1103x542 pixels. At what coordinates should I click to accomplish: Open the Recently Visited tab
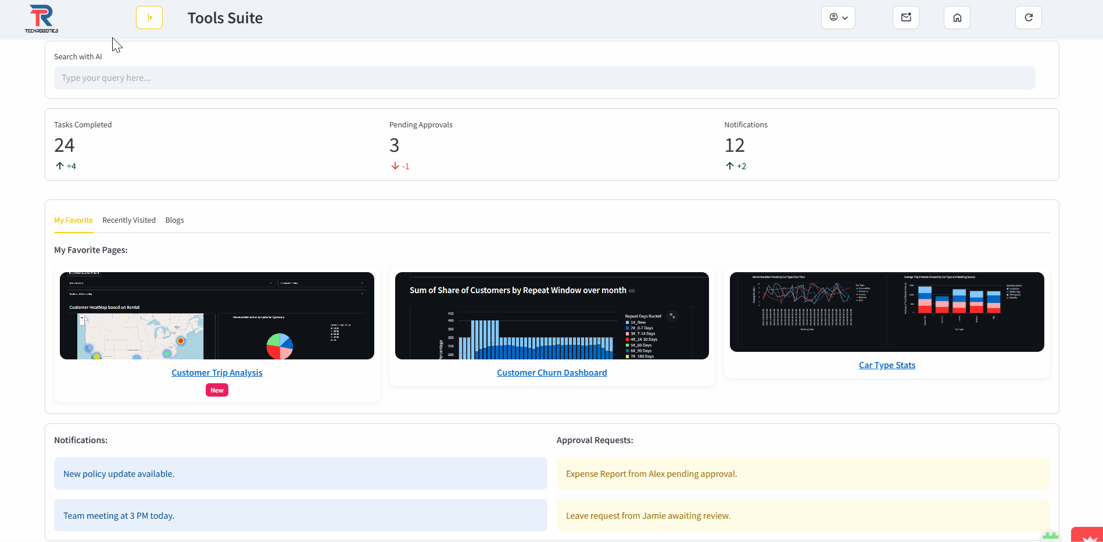pyautogui.click(x=129, y=220)
